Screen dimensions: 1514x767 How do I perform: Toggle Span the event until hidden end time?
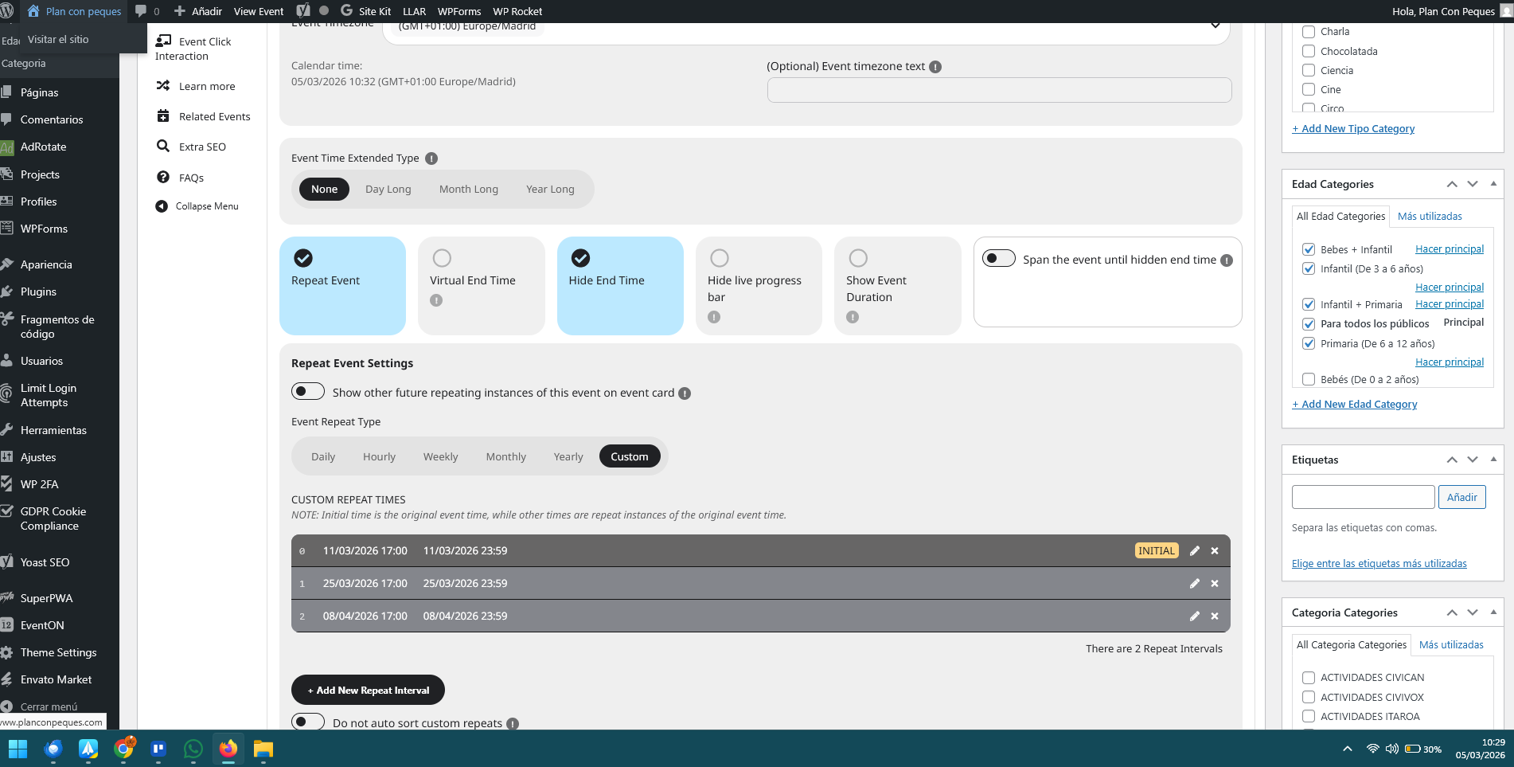998,259
